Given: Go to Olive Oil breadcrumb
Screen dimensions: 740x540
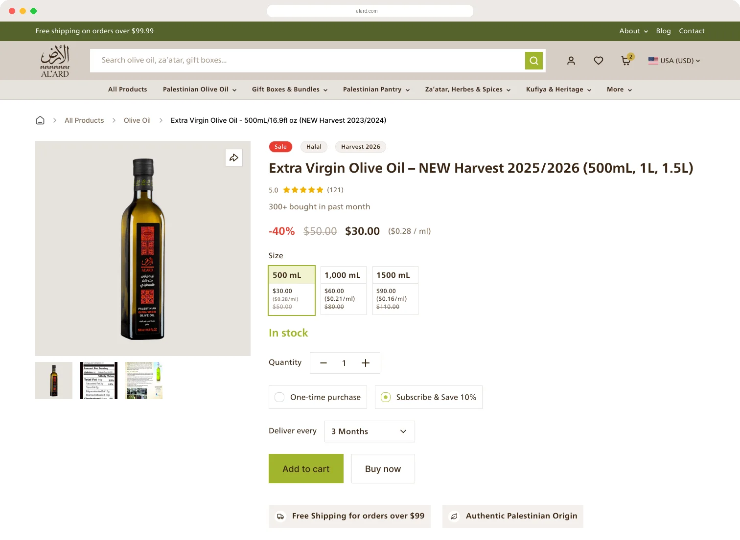Looking at the screenshot, I should pyautogui.click(x=137, y=120).
